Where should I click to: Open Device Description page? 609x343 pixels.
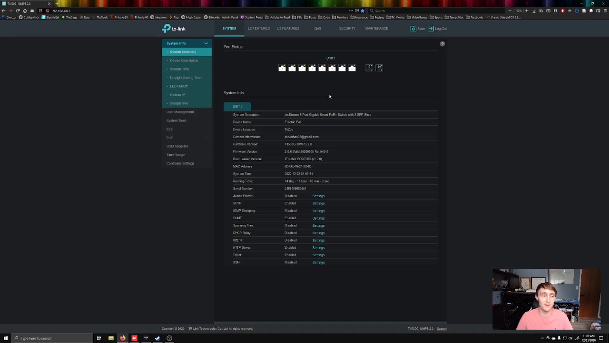184,61
